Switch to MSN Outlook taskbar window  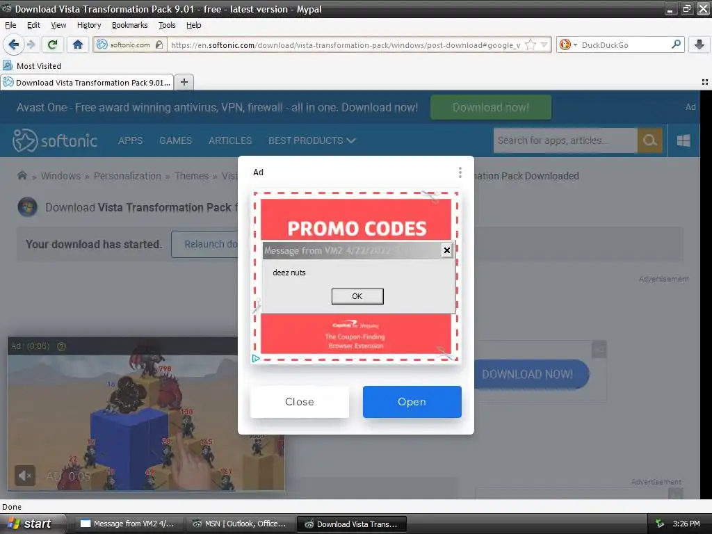[240, 524]
